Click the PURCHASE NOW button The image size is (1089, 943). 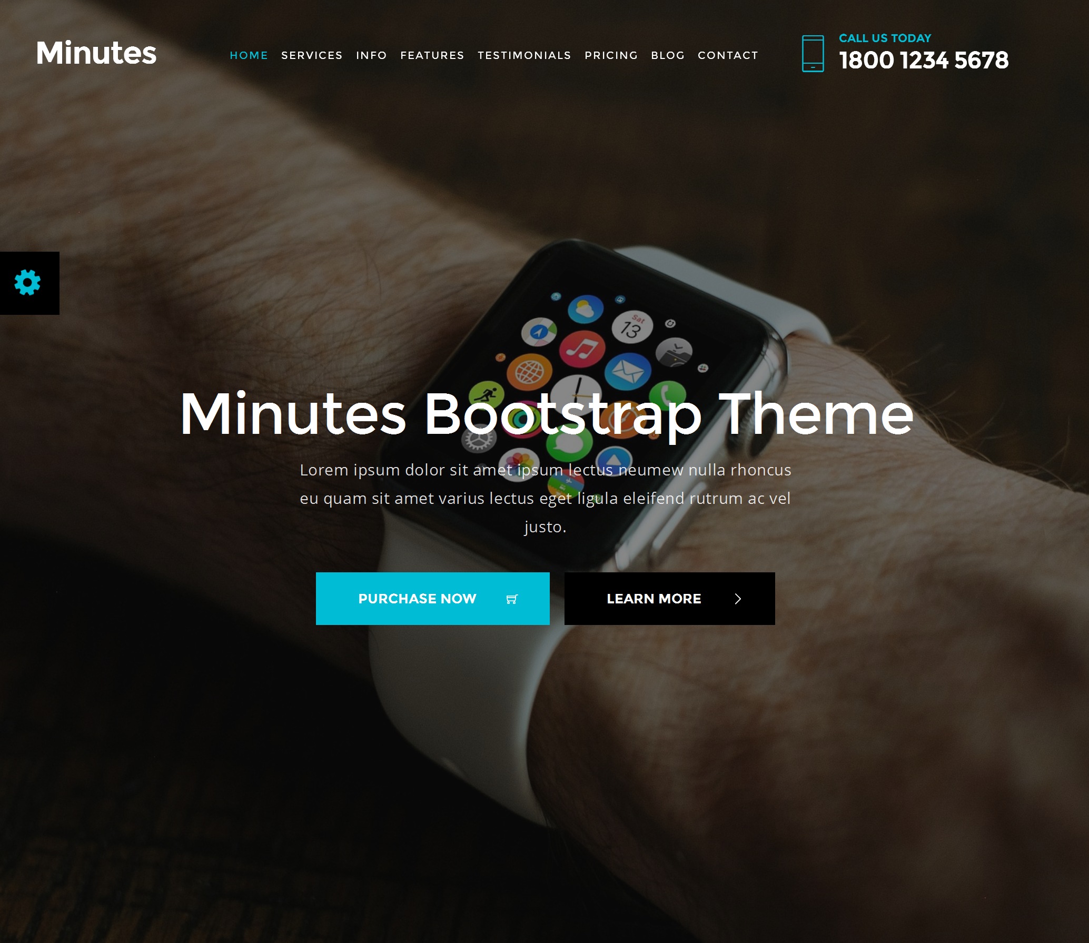[432, 599]
